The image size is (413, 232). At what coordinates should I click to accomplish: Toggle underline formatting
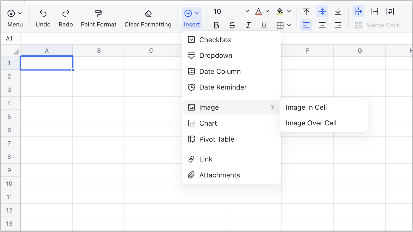point(264,25)
